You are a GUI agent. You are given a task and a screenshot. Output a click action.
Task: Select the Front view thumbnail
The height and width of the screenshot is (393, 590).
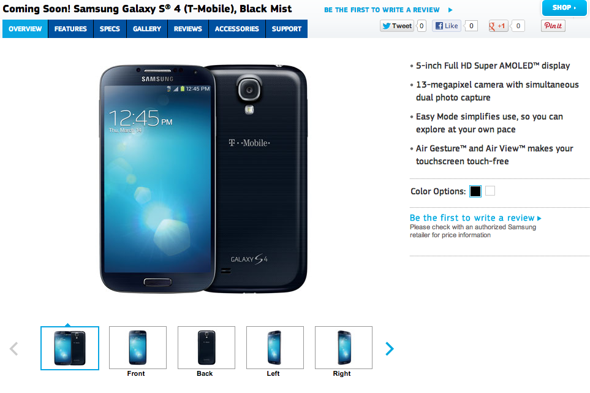(138, 348)
